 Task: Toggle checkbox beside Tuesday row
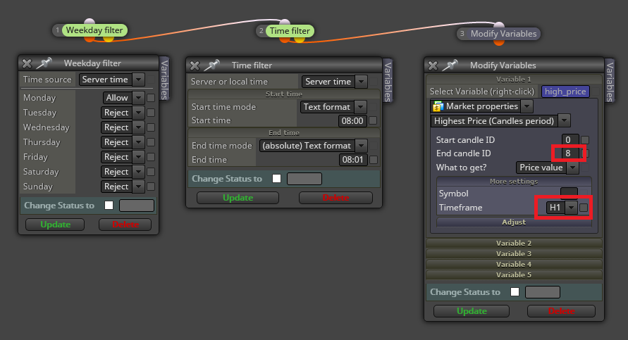click(x=151, y=113)
